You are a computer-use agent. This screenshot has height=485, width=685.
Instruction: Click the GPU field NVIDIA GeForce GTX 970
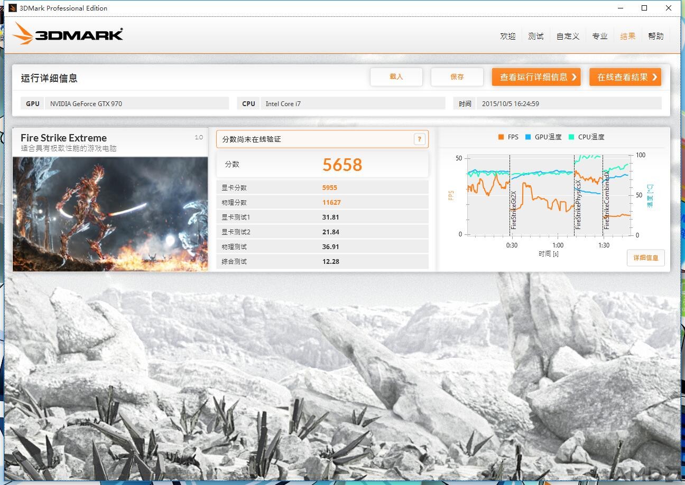pyautogui.click(x=137, y=103)
